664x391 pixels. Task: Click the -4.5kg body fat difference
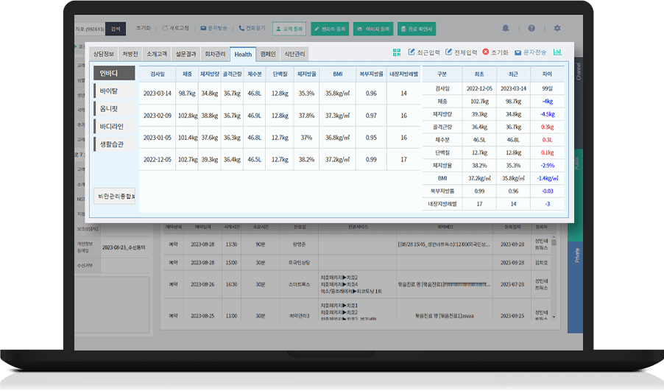(547, 114)
